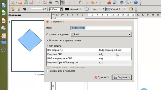Close the Страницы pages panel
The height and width of the screenshot is (90, 161).
tap(49, 15)
